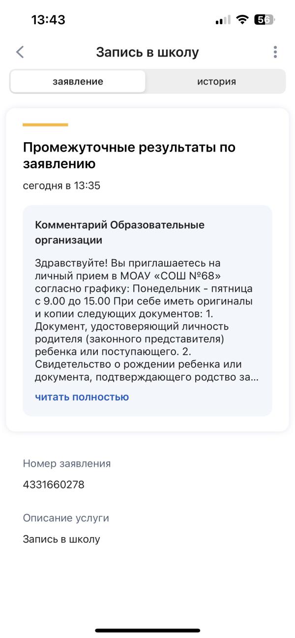The image size is (295, 638).
Task: Tap the «Описание услуги» label
Action: [x=66, y=518]
